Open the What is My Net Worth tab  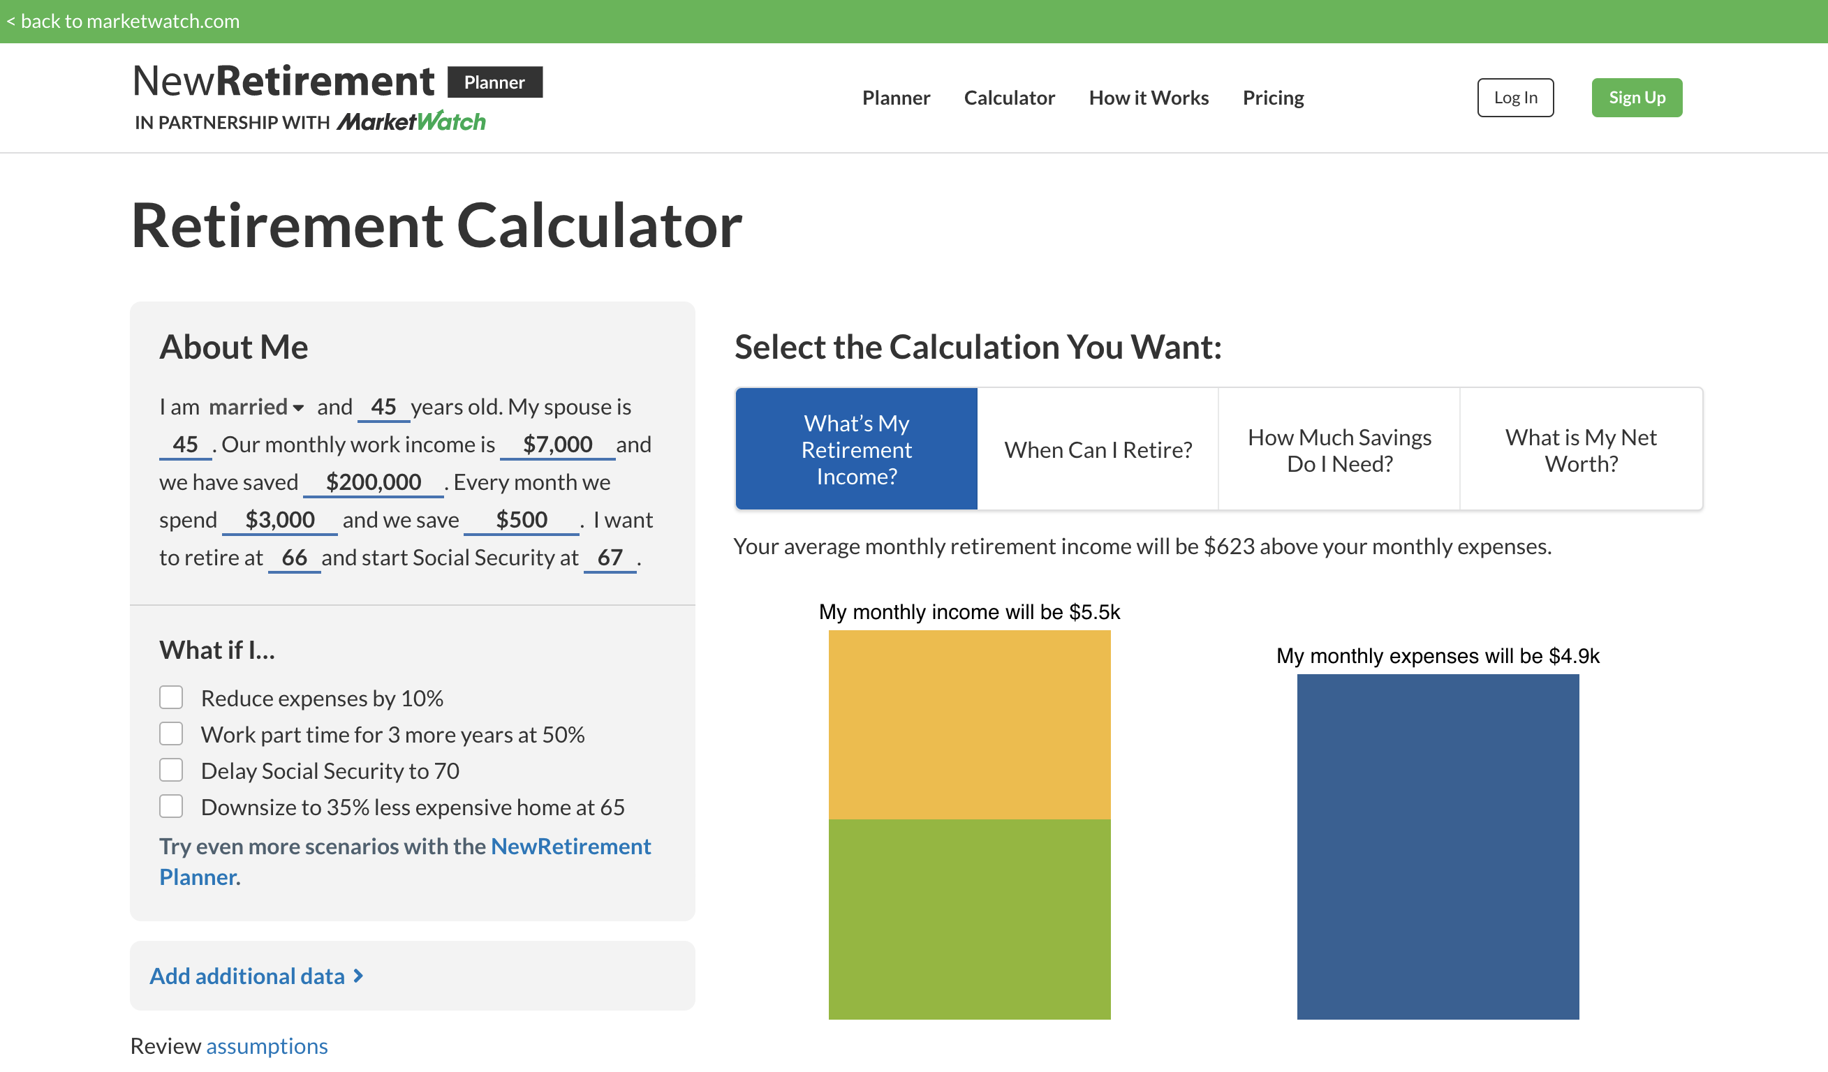[1581, 449]
